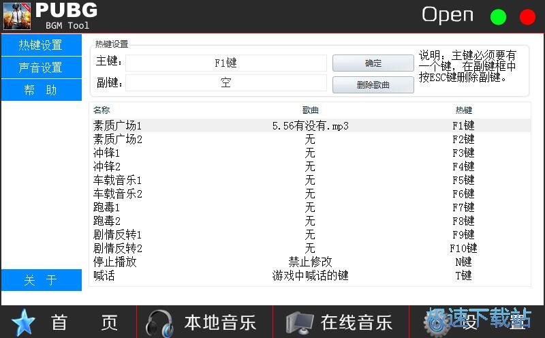Click song cell 5.56有没有.mp3
The height and width of the screenshot is (338, 545).
(x=311, y=125)
